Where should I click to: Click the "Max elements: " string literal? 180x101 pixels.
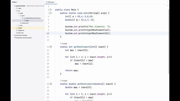point(98,27)
